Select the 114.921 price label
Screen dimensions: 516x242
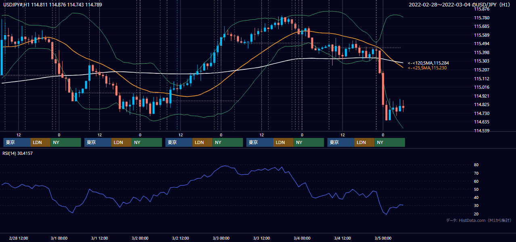[481, 96]
